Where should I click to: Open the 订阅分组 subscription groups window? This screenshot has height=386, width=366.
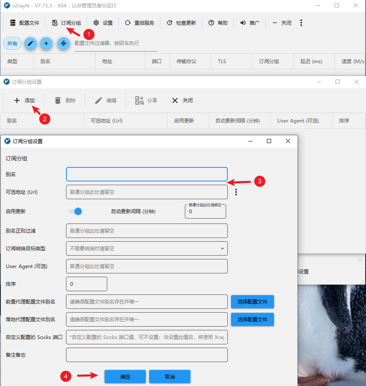(66, 23)
